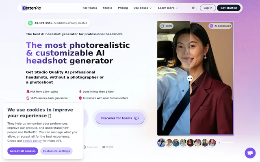
Task: Click the "The most photorealistic" headline
Action: pos(78,45)
